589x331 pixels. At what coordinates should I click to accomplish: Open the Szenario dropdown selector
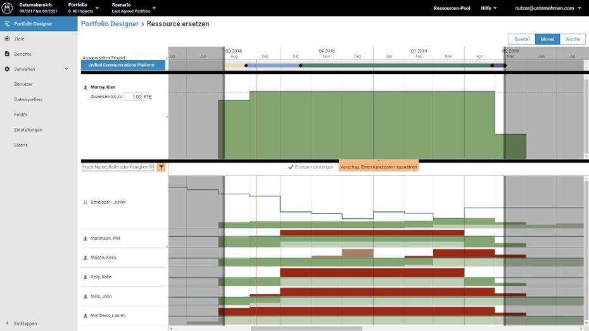pyautogui.click(x=134, y=8)
